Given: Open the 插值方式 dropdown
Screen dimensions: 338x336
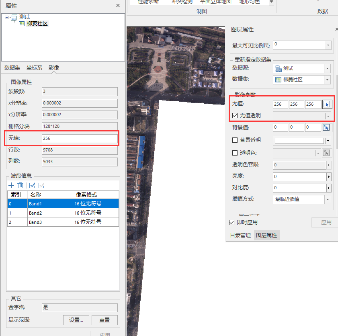Looking at the screenshot, I should click(328, 199).
